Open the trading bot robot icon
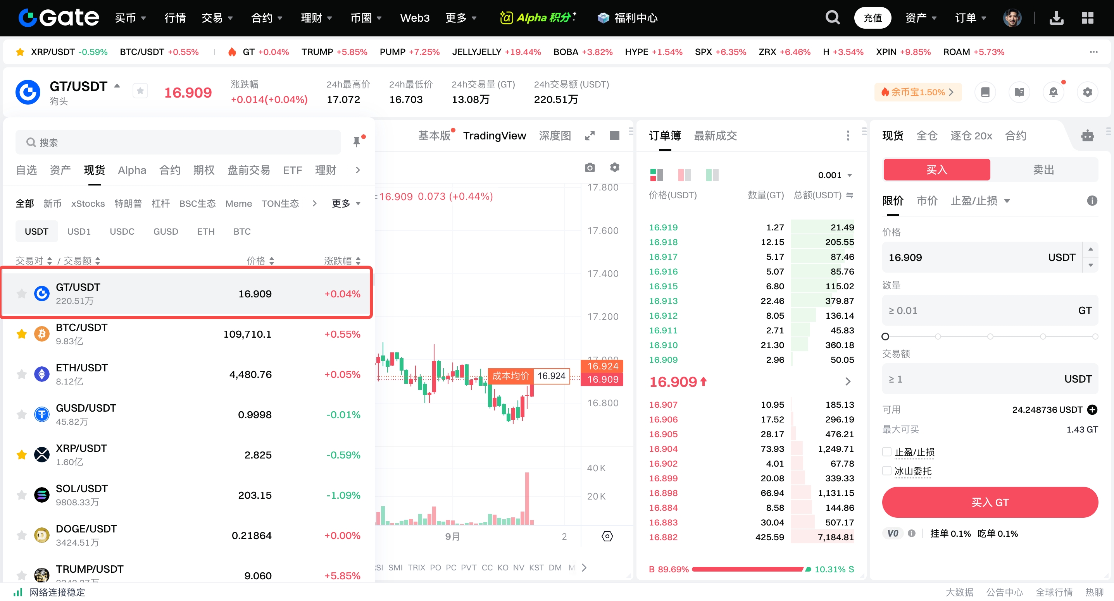Viewport: 1114px width, 601px height. point(1087,136)
